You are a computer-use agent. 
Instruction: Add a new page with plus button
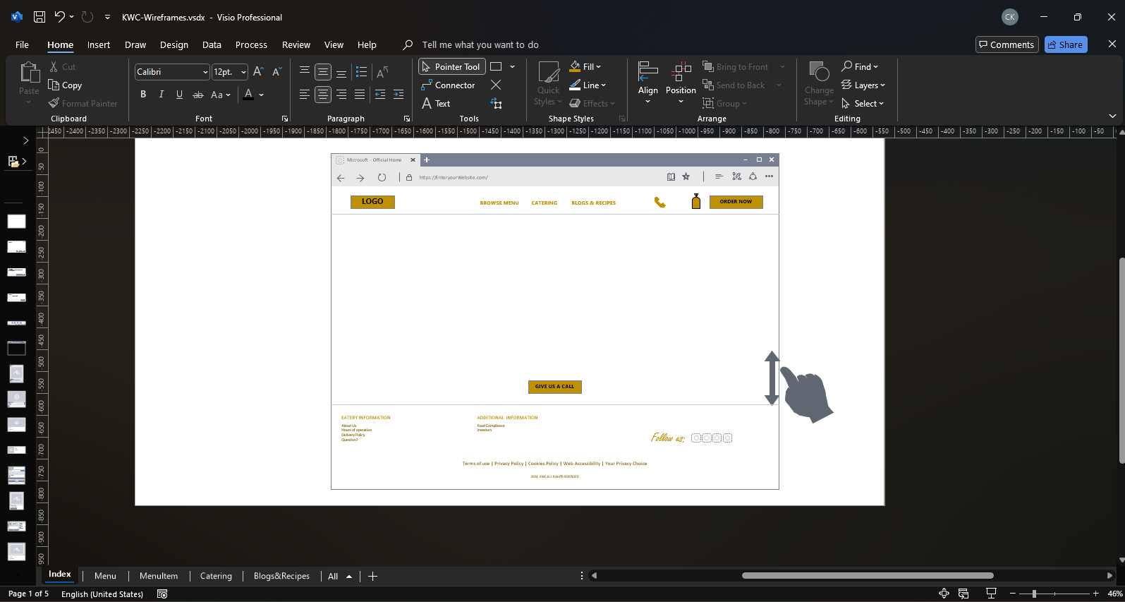pyautogui.click(x=372, y=576)
